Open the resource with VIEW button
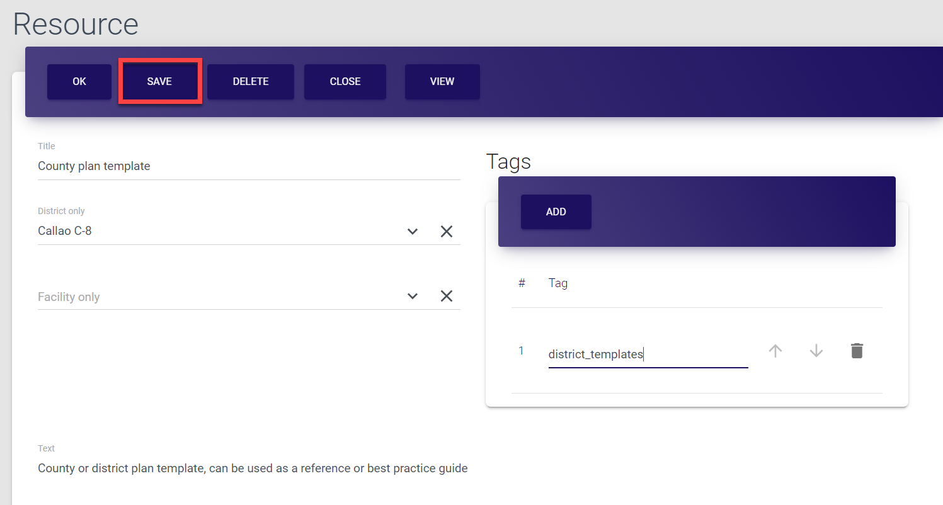Viewport: 943px width, 505px height. [442, 82]
